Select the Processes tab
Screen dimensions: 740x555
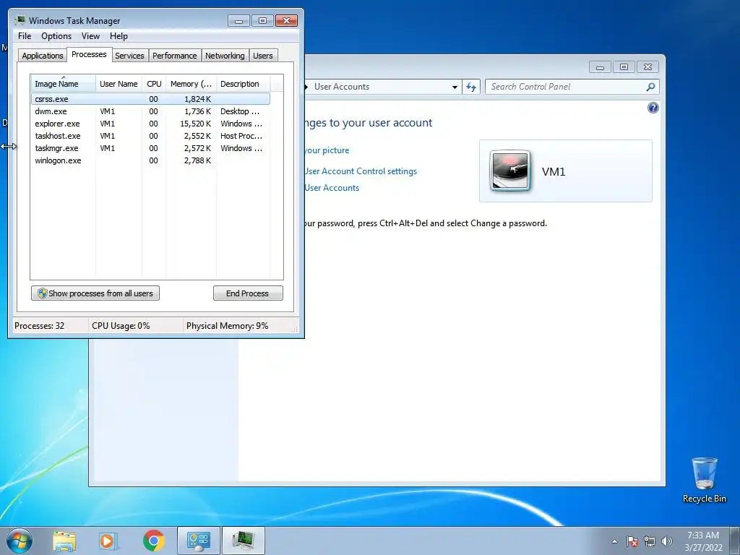click(89, 54)
